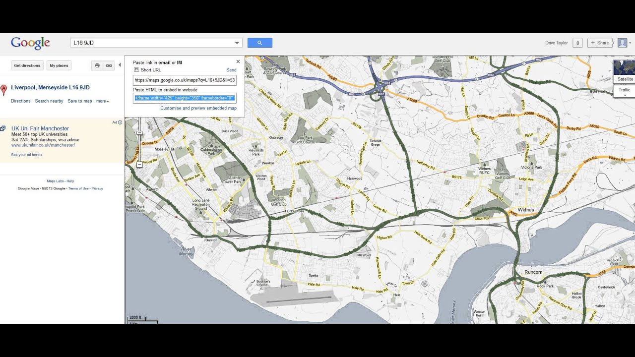Collapse the side panel arrow

click(x=120, y=65)
